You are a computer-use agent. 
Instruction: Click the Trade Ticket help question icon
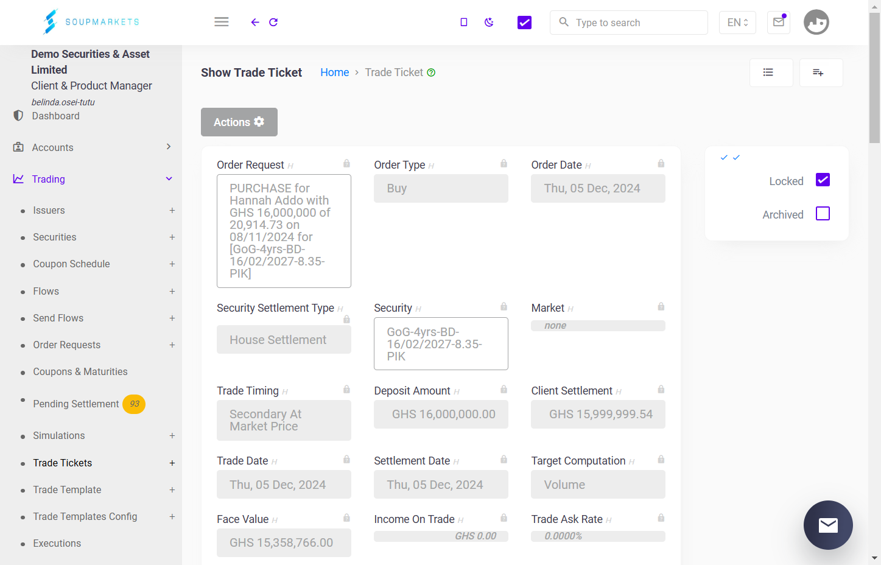click(x=431, y=72)
